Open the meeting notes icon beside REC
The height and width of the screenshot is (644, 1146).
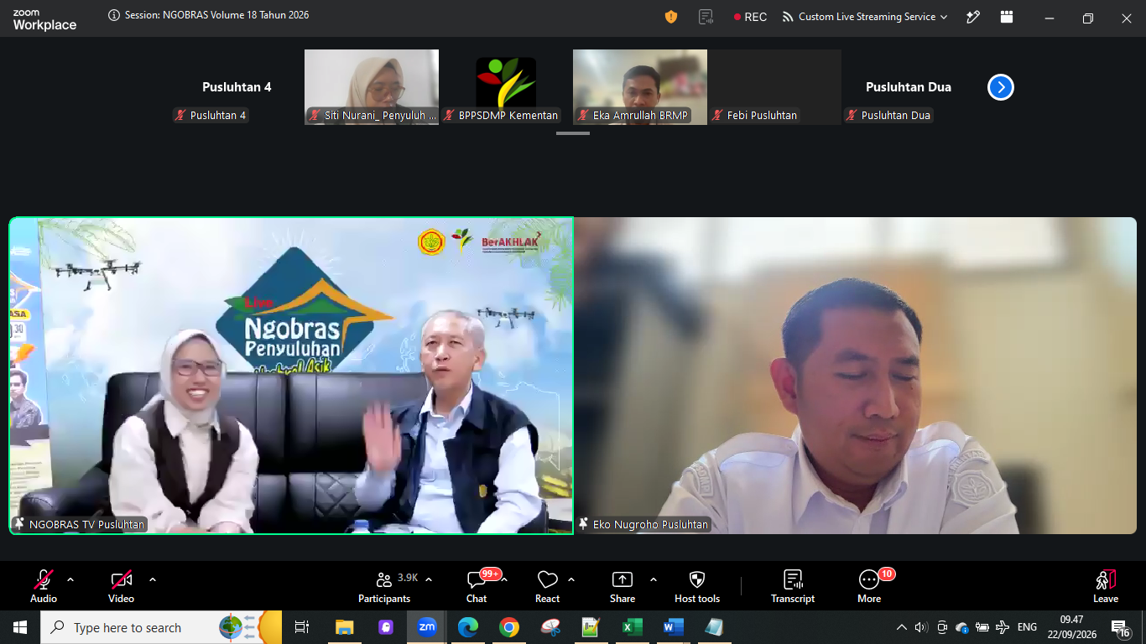point(706,17)
